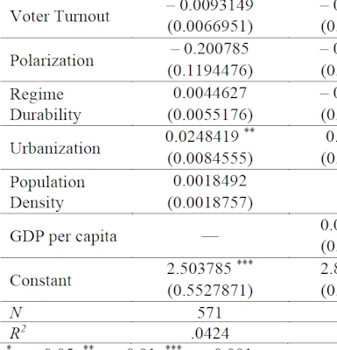
Task: Click the Urbanization row label
Action: pyautogui.click(x=55, y=148)
